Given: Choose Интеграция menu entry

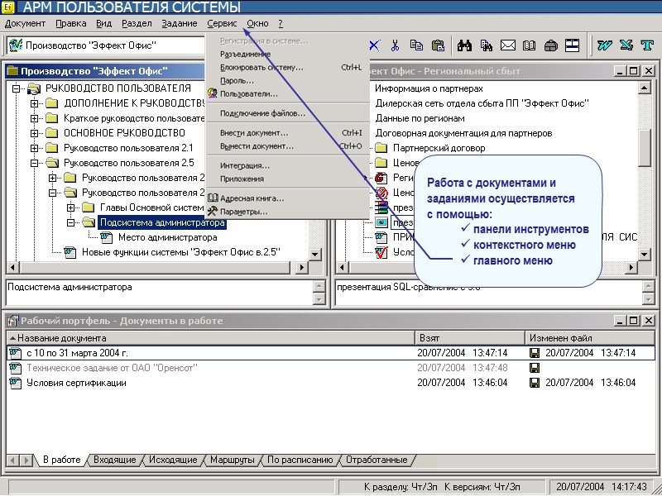Looking at the screenshot, I should pyautogui.click(x=287, y=166).
